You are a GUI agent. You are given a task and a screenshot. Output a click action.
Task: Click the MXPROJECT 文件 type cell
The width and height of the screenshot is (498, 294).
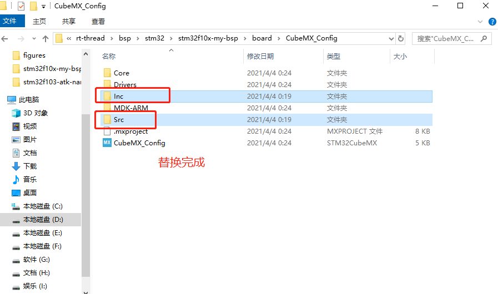click(355, 131)
